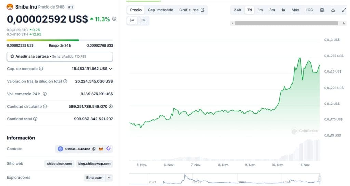Set chart range to 3m
Viewport: 350px width, 186px height.
pos(272,10)
